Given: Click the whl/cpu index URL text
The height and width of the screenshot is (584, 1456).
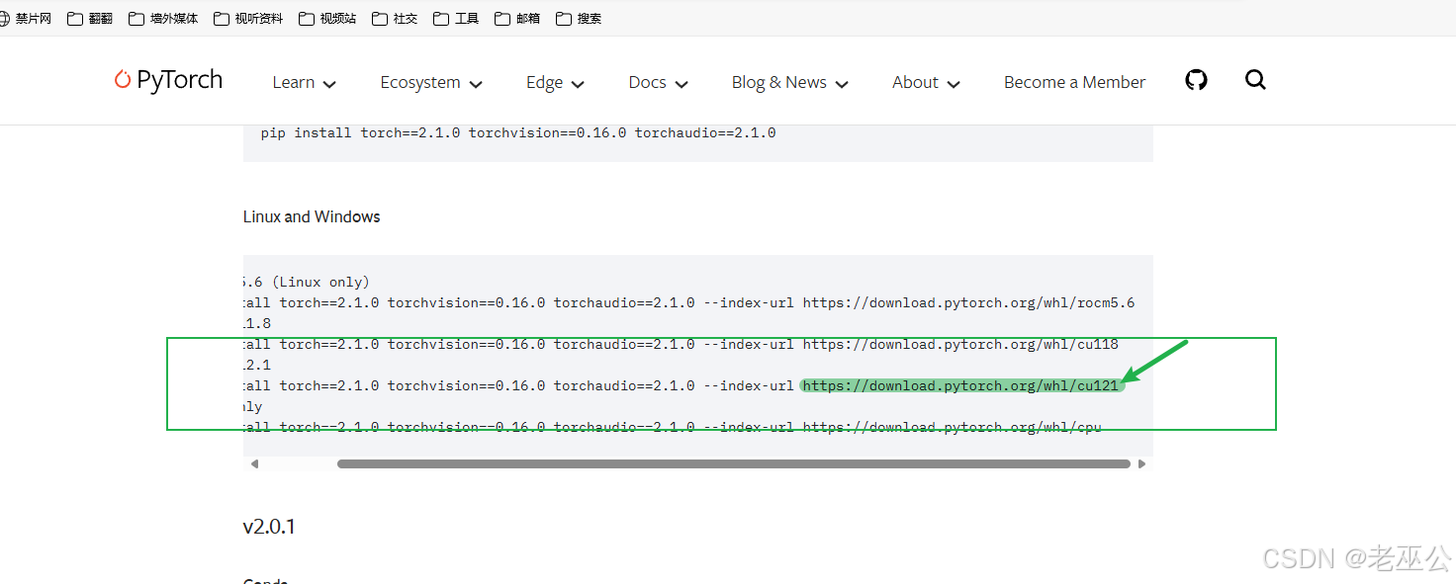Looking at the screenshot, I should point(952,427).
